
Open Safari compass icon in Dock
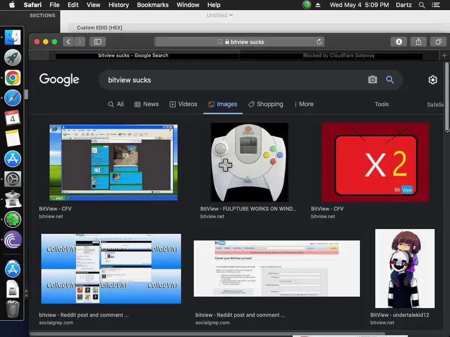[13, 98]
